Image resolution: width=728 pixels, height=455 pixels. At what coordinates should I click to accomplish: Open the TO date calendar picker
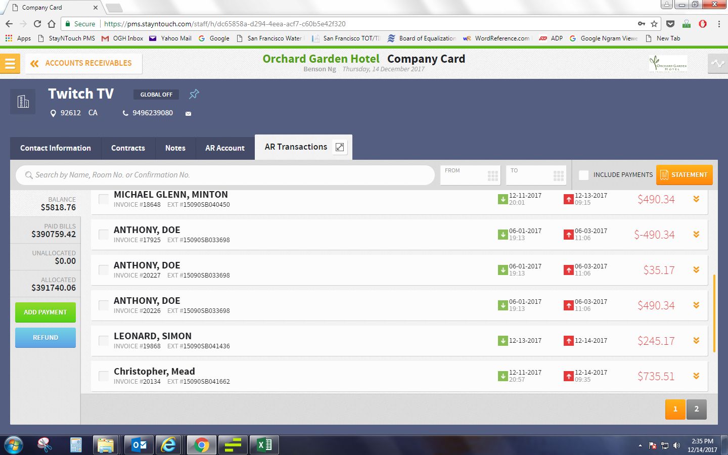tap(559, 176)
